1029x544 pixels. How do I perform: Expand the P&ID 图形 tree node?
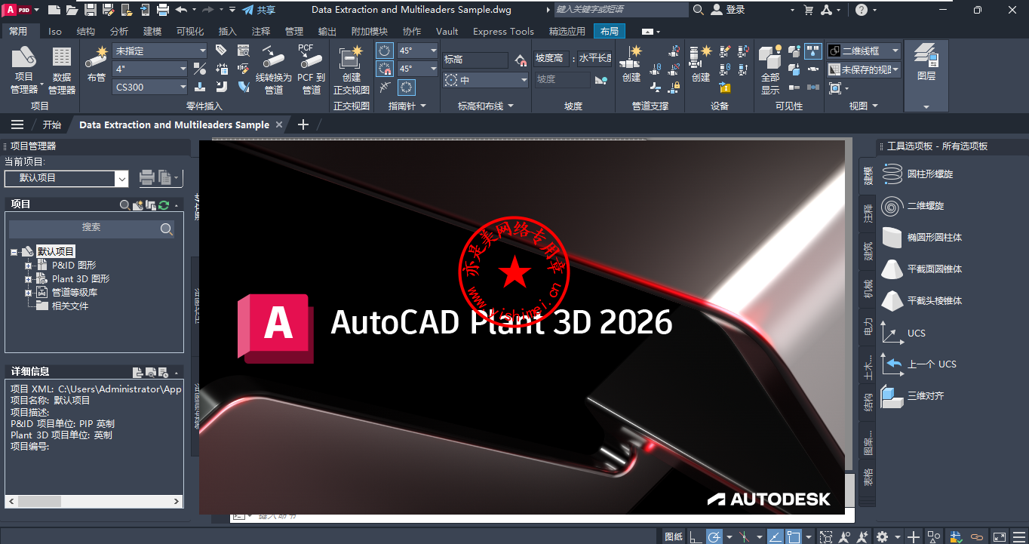28,266
